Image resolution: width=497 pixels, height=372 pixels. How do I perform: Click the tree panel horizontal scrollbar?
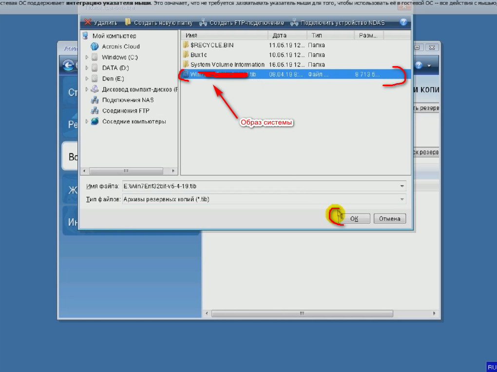pos(126,171)
